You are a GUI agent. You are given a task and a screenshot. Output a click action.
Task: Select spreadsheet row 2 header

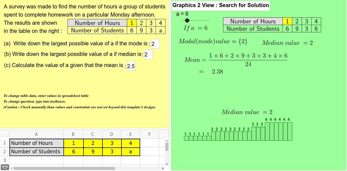pos(5,151)
